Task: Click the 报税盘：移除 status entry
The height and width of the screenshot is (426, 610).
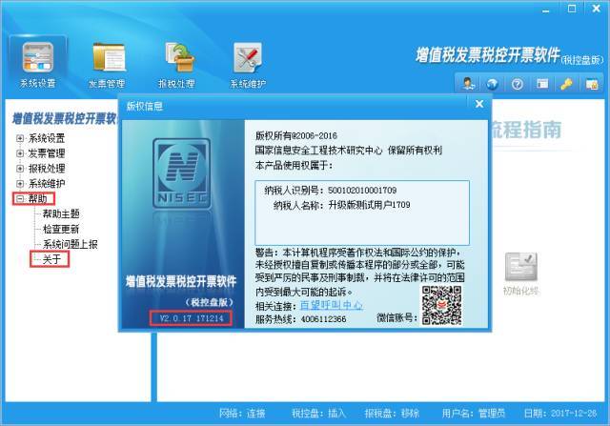Action: coord(392,414)
